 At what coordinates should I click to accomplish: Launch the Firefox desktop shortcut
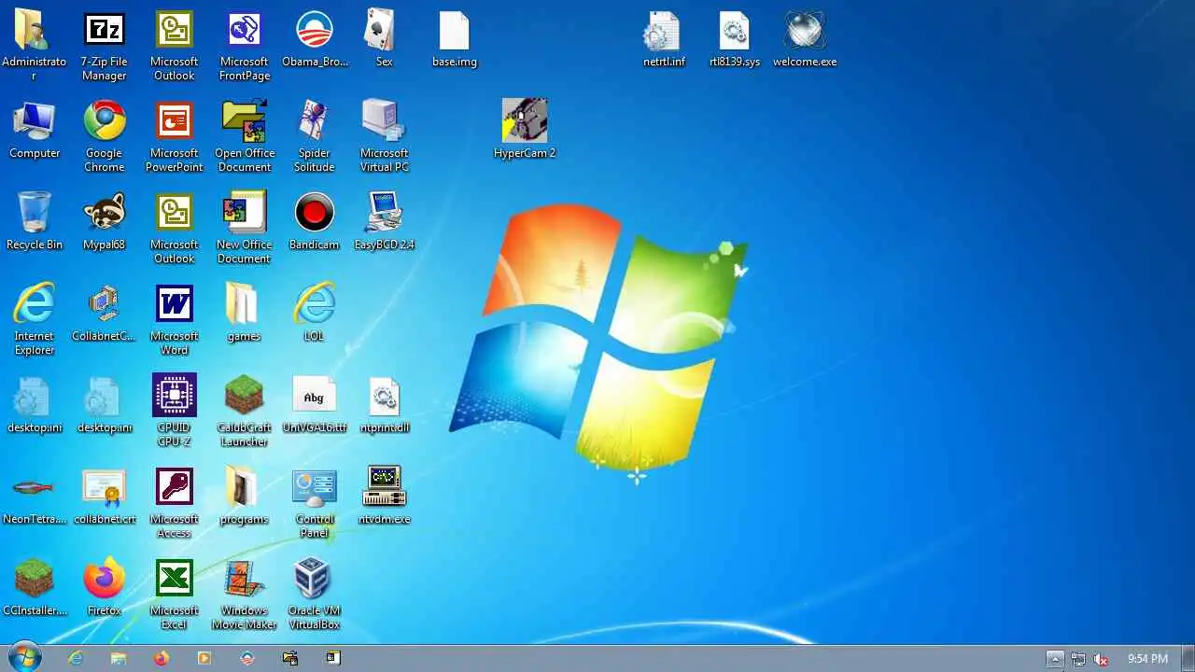click(x=104, y=588)
